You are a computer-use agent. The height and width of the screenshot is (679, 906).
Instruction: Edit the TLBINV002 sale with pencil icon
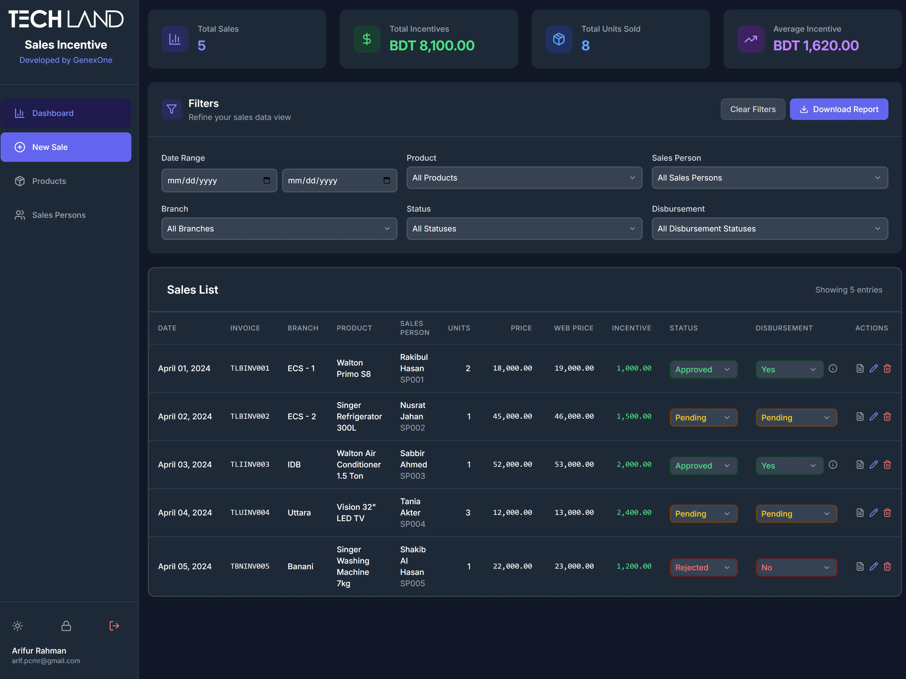[874, 416]
